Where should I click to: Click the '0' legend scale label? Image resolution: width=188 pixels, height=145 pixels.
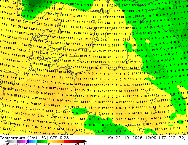point(37,144)
